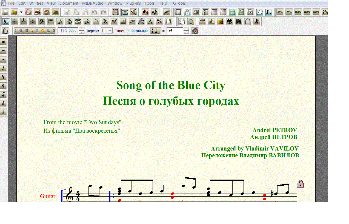349x224 pixels.
Task: Increase tempo with the up stepper
Action: click(x=186, y=29)
